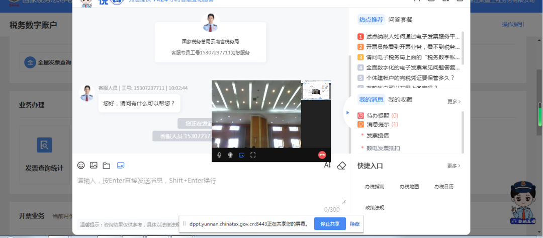Toggle the webcam in the video call
Viewport: 543px width, 238px height.
pos(230,155)
